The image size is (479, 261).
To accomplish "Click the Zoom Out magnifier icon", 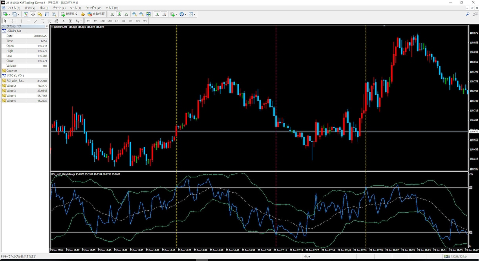I will click(141, 14).
